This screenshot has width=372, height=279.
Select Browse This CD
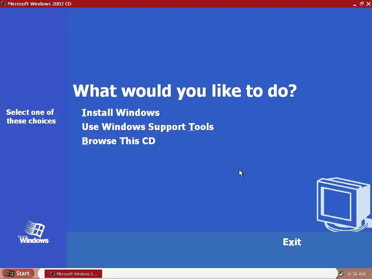[x=118, y=141]
